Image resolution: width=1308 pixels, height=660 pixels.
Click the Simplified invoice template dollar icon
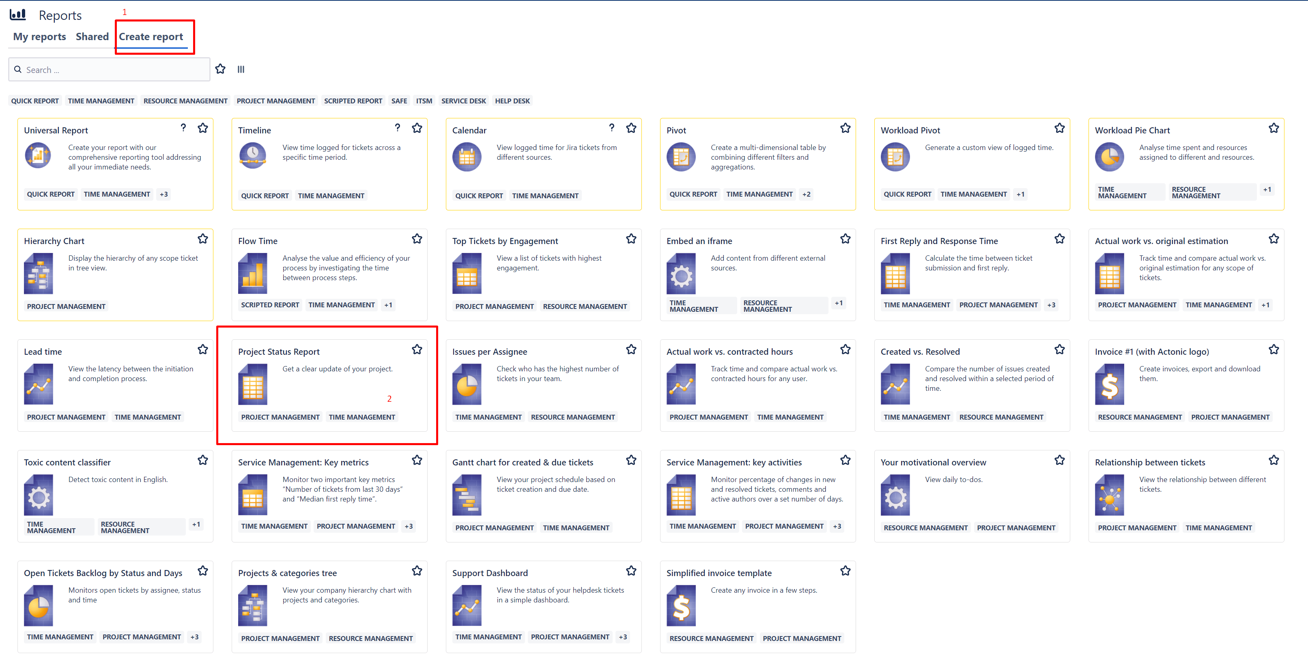(682, 606)
